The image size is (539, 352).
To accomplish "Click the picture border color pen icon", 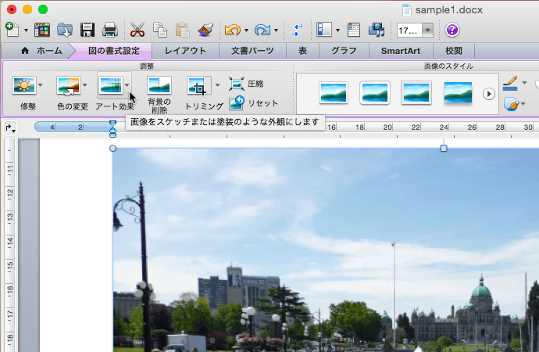I will coord(510,82).
